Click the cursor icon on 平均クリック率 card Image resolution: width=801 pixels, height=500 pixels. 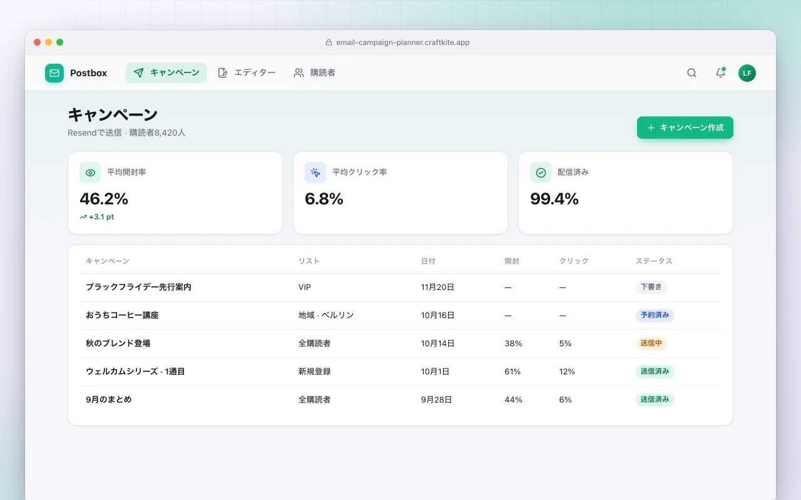click(315, 172)
